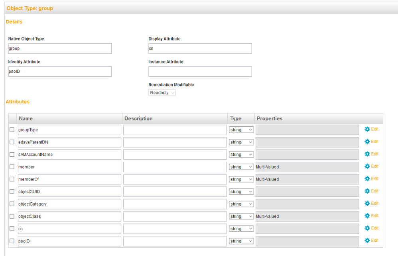Image resolution: width=398 pixels, height=256 pixels.
Task: Open the Remediation Modifiable dropdown
Action: click(x=162, y=93)
